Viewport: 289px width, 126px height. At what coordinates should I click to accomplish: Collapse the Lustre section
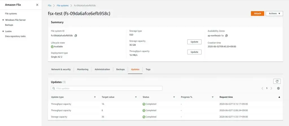click(3, 31)
